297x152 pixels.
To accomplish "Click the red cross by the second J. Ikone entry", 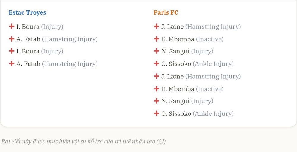I will pyautogui.click(x=157, y=76).
